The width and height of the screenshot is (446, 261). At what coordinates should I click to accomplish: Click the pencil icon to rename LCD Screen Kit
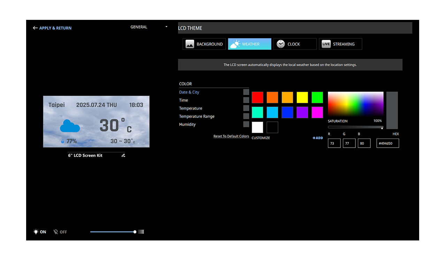pos(123,156)
